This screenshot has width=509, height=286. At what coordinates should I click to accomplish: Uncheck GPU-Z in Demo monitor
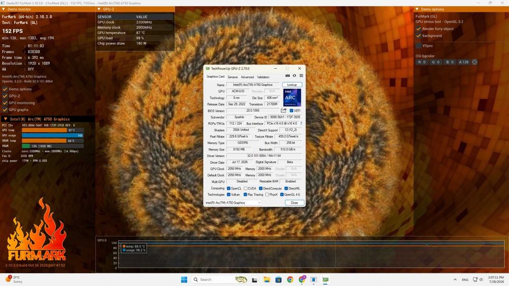(x=5, y=96)
